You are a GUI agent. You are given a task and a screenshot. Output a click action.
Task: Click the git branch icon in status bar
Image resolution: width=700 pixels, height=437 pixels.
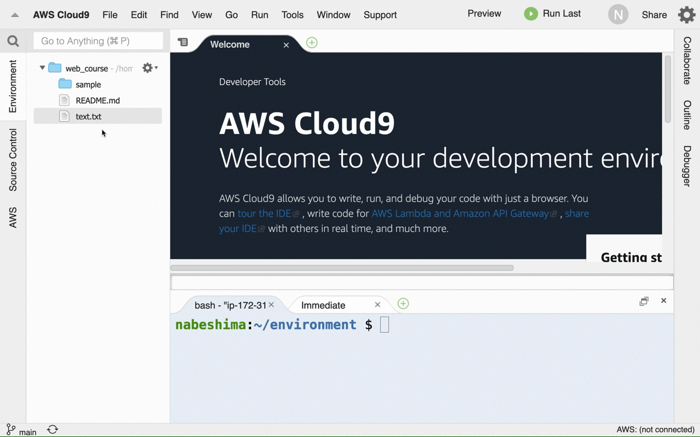coord(11,429)
